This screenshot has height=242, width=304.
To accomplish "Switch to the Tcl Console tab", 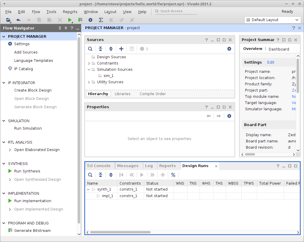I will tap(98, 166).
